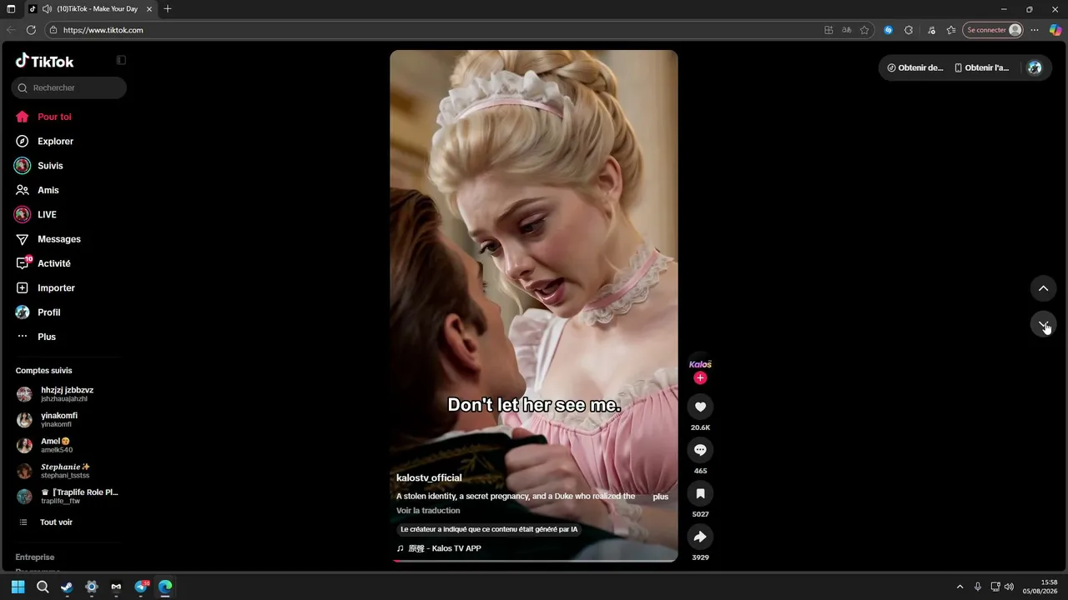This screenshot has width=1068, height=600.
Task: Open the Entreprise footer link
Action: click(35, 557)
